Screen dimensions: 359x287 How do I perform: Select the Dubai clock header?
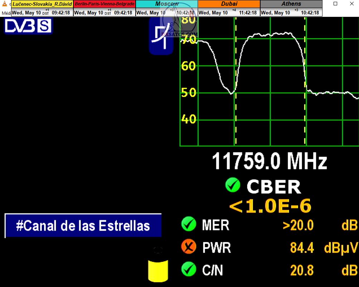(x=229, y=4)
